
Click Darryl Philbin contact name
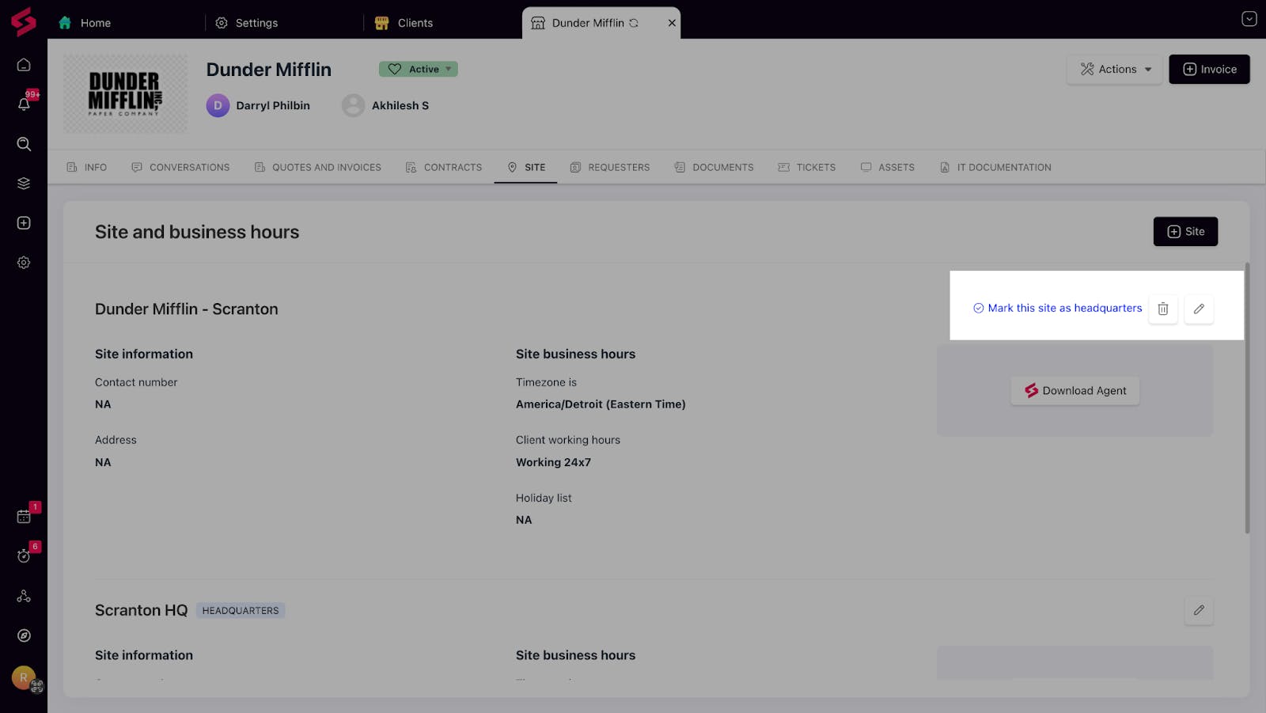pyautogui.click(x=273, y=105)
